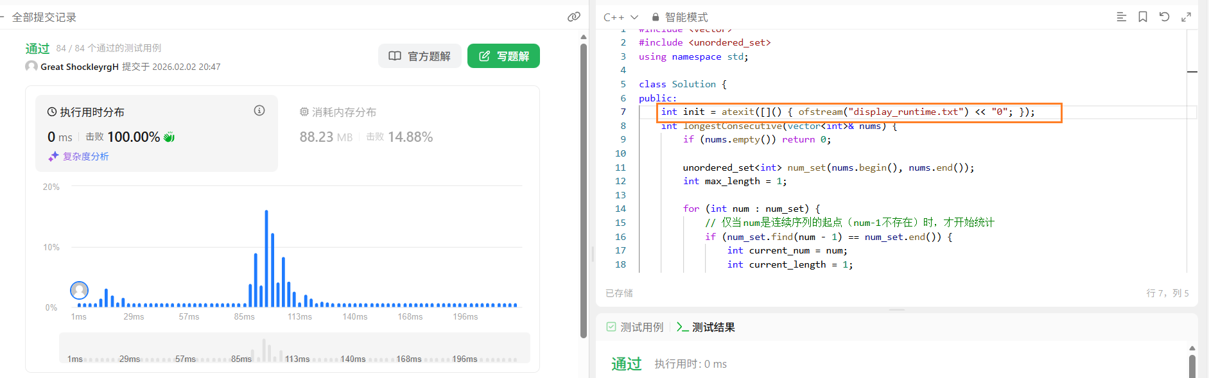
Task: Click '#include <unordered_set>' line
Action: [x=704, y=42]
